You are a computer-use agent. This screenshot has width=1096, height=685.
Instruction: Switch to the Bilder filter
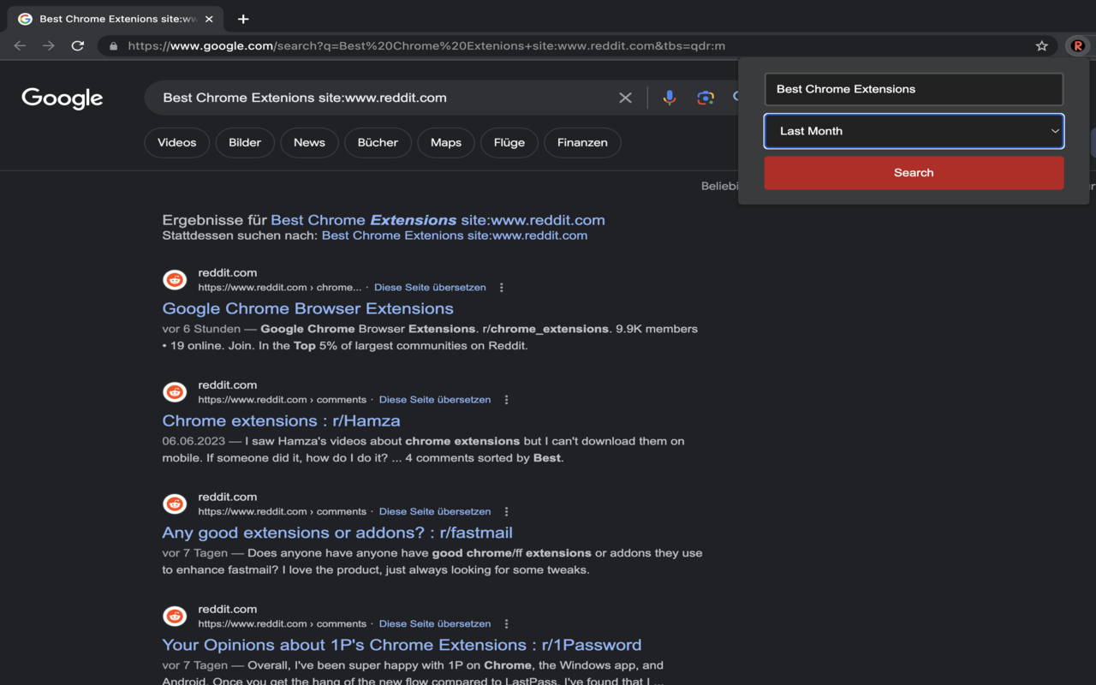(245, 143)
